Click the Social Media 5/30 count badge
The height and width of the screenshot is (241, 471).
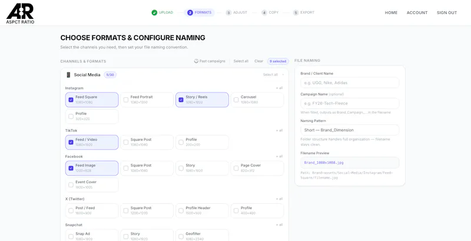(x=110, y=75)
